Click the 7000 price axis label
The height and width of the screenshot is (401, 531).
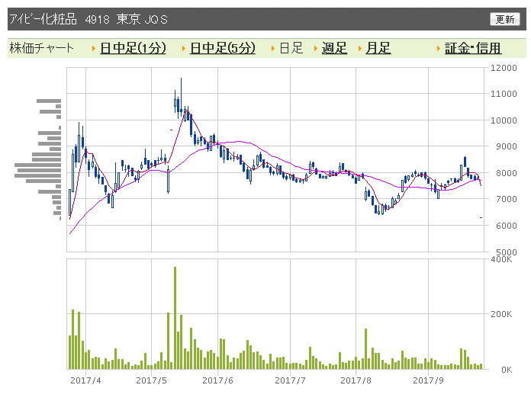point(507,199)
